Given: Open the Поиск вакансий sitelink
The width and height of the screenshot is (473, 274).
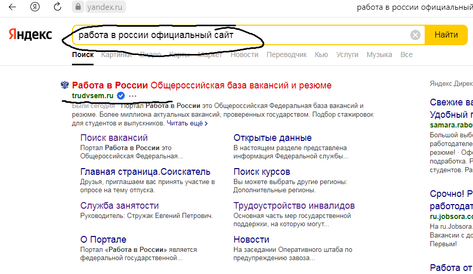Looking at the screenshot, I should 114,138.
